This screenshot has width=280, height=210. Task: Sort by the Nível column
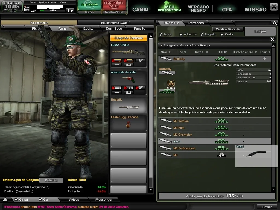coord(165,52)
